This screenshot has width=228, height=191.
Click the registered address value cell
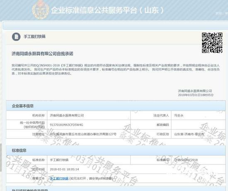pos(89,134)
